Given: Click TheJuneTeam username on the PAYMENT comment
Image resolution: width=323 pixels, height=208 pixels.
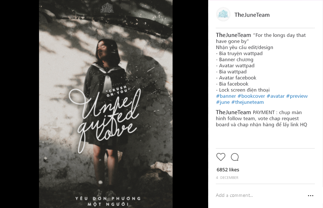Looking at the screenshot, I should tap(234, 112).
